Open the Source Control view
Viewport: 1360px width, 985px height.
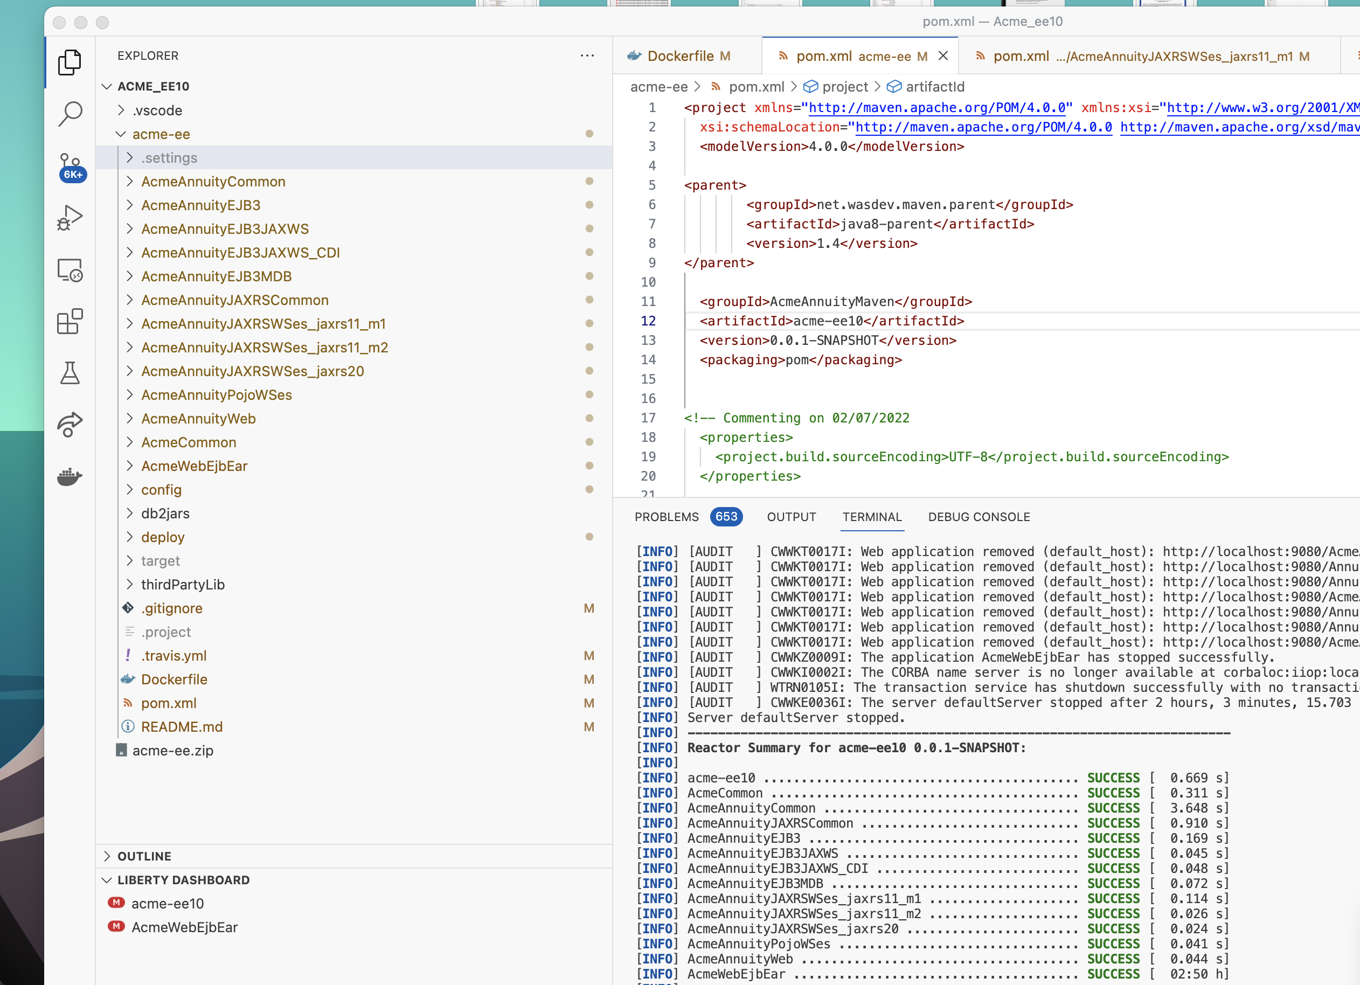tap(70, 166)
